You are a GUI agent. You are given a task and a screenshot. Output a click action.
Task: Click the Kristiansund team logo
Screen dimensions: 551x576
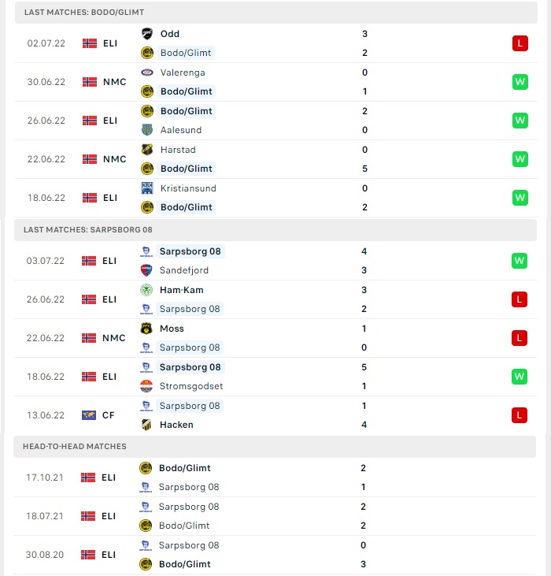click(x=147, y=188)
